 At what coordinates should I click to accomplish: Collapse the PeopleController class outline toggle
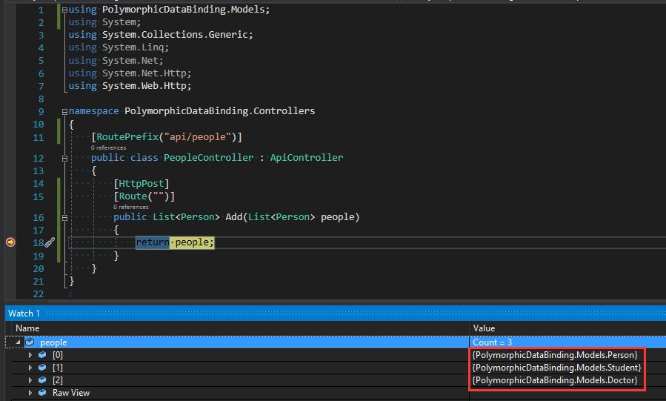(65, 158)
